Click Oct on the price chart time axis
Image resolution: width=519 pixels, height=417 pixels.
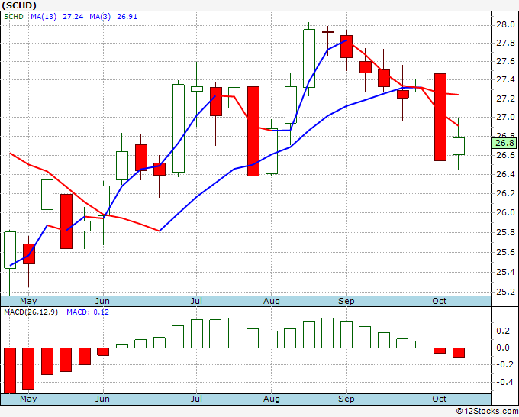[x=439, y=301]
